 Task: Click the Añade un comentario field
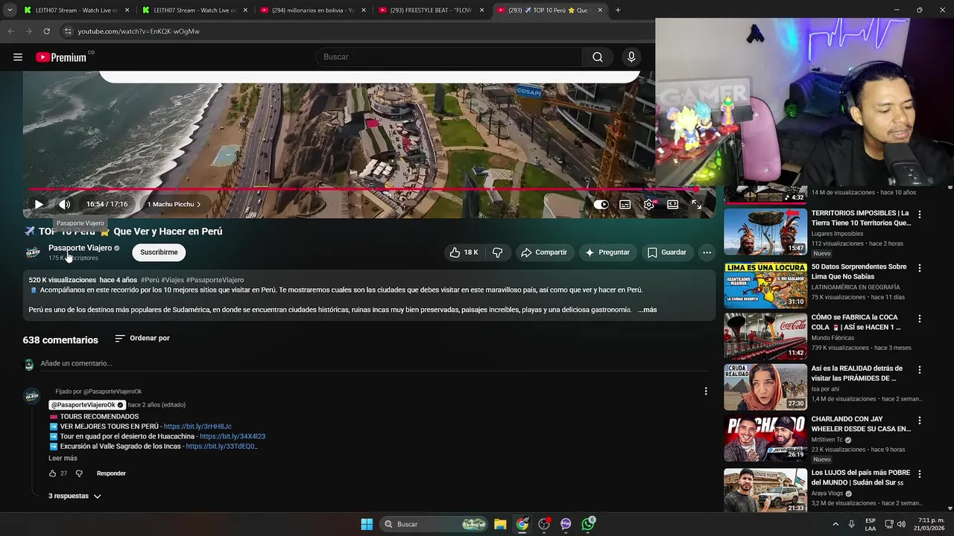click(x=373, y=363)
